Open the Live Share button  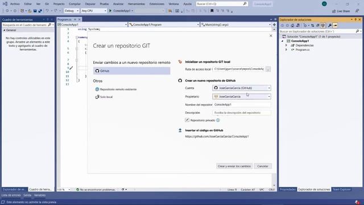tap(341, 11)
